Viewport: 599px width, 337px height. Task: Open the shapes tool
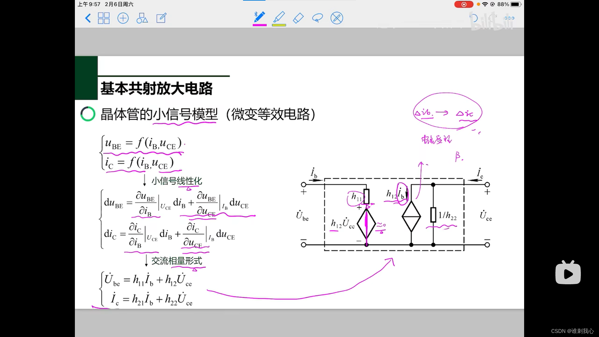[x=142, y=18]
